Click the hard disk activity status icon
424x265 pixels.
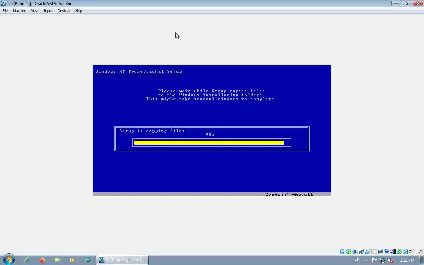pos(342,252)
